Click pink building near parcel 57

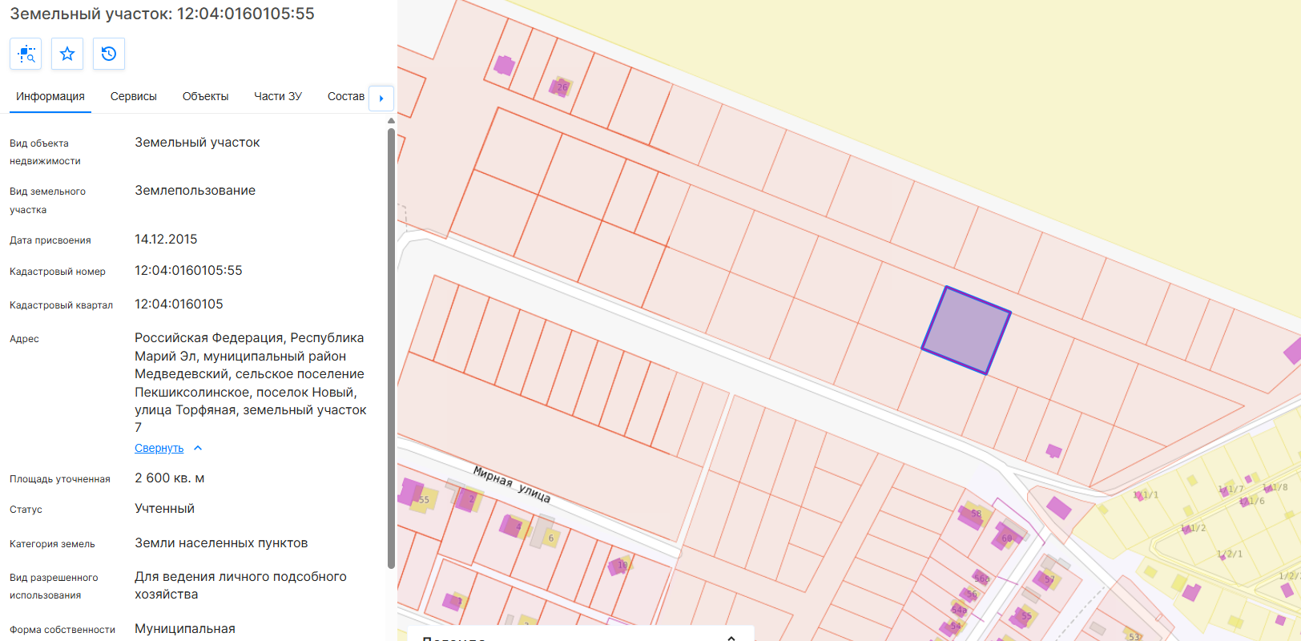click(x=1044, y=580)
